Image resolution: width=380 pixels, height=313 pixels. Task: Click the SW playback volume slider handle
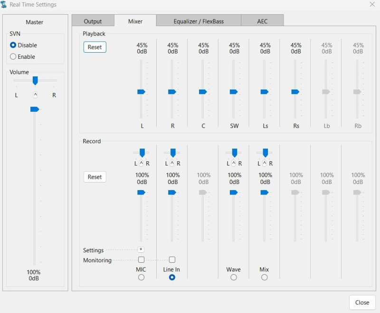(234, 92)
